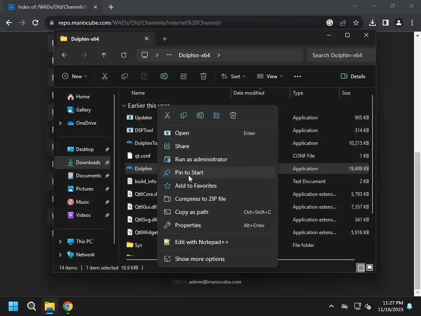The width and height of the screenshot is (421, 316).
Task: Open the New dropdown in Explorer
Action: point(74,76)
